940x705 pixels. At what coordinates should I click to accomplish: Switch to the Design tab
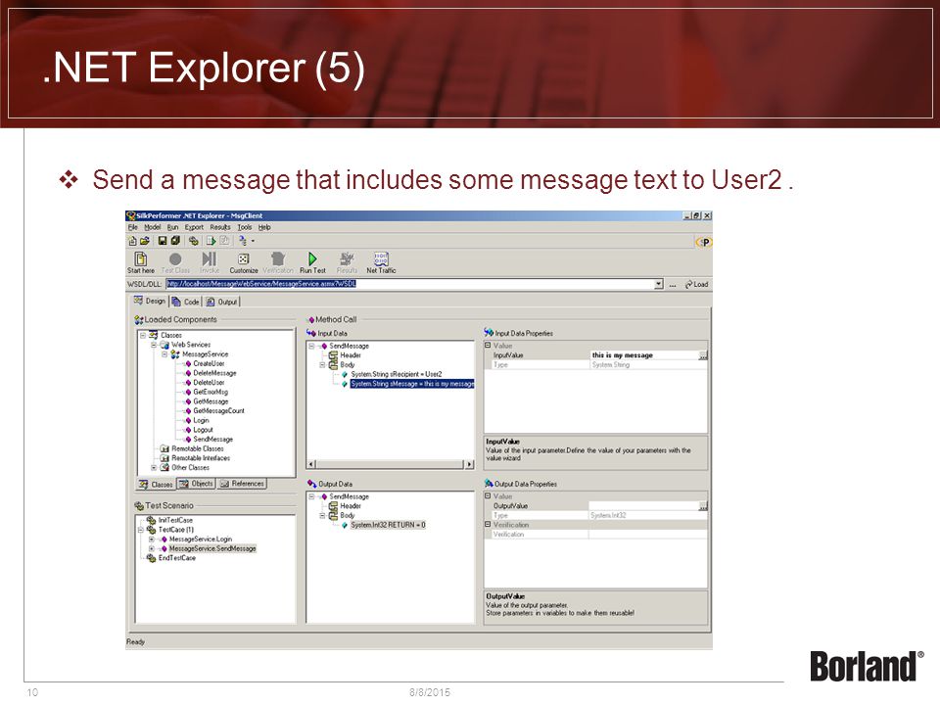[x=149, y=301]
